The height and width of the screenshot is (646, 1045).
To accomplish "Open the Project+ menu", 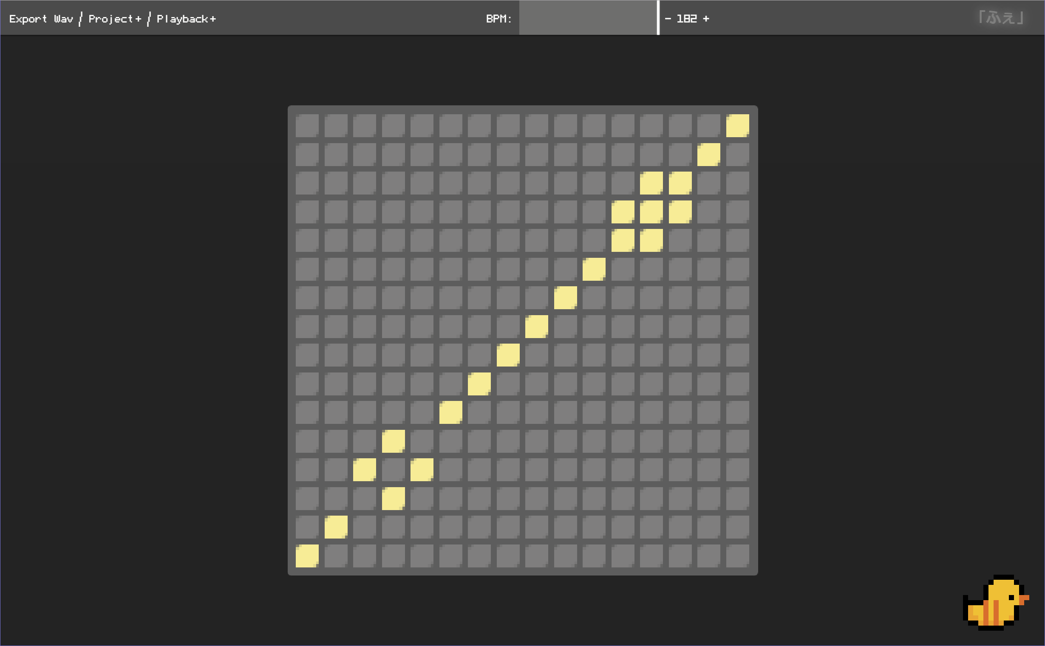I will [115, 19].
